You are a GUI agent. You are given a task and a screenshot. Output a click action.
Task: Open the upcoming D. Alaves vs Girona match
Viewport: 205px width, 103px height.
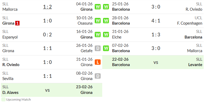click(51, 90)
